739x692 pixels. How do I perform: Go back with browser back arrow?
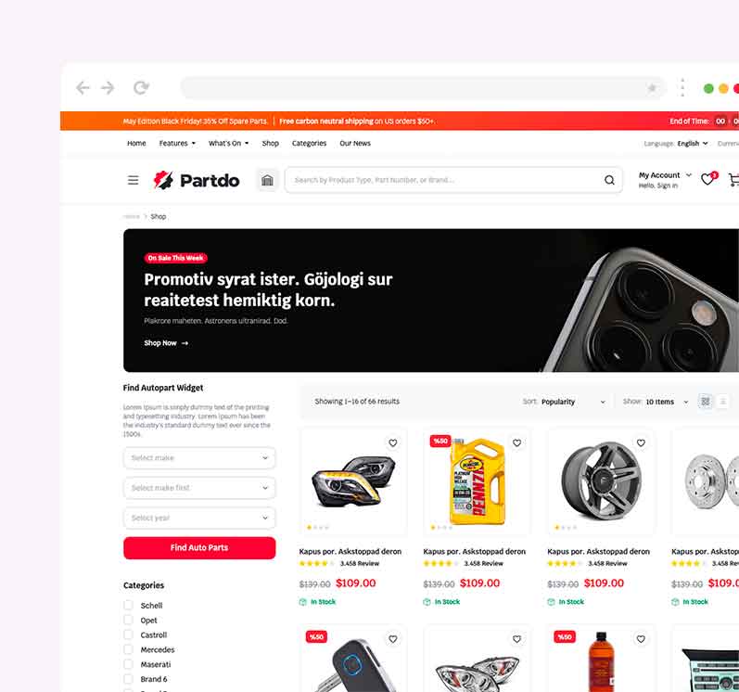pyautogui.click(x=83, y=88)
